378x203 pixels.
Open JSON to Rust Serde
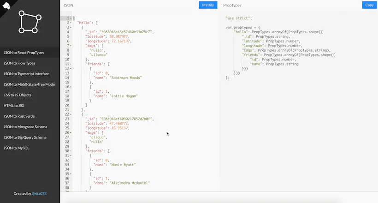(x=19, y=116)
